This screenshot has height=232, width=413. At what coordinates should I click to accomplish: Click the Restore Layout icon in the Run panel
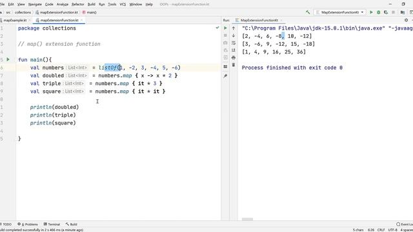(x=225, y=66)
